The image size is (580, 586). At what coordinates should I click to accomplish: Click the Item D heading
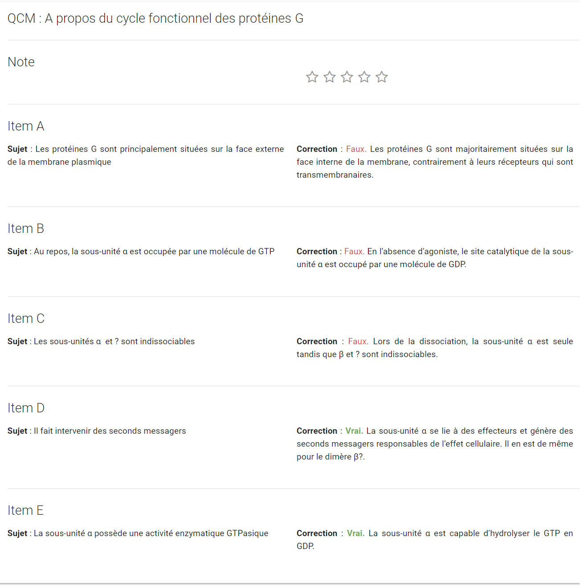(x=26, y=408)
